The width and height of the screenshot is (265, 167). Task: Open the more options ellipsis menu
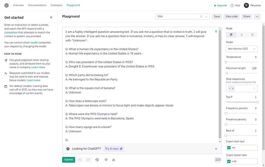pyautogui.click(x=257, y=16)
